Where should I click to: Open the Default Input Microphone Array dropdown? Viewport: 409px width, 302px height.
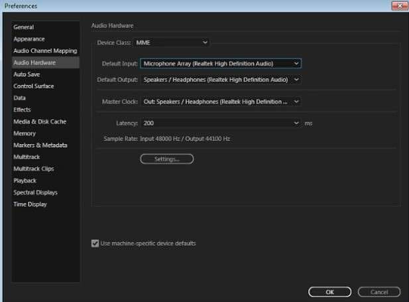(x=221, y=64)
